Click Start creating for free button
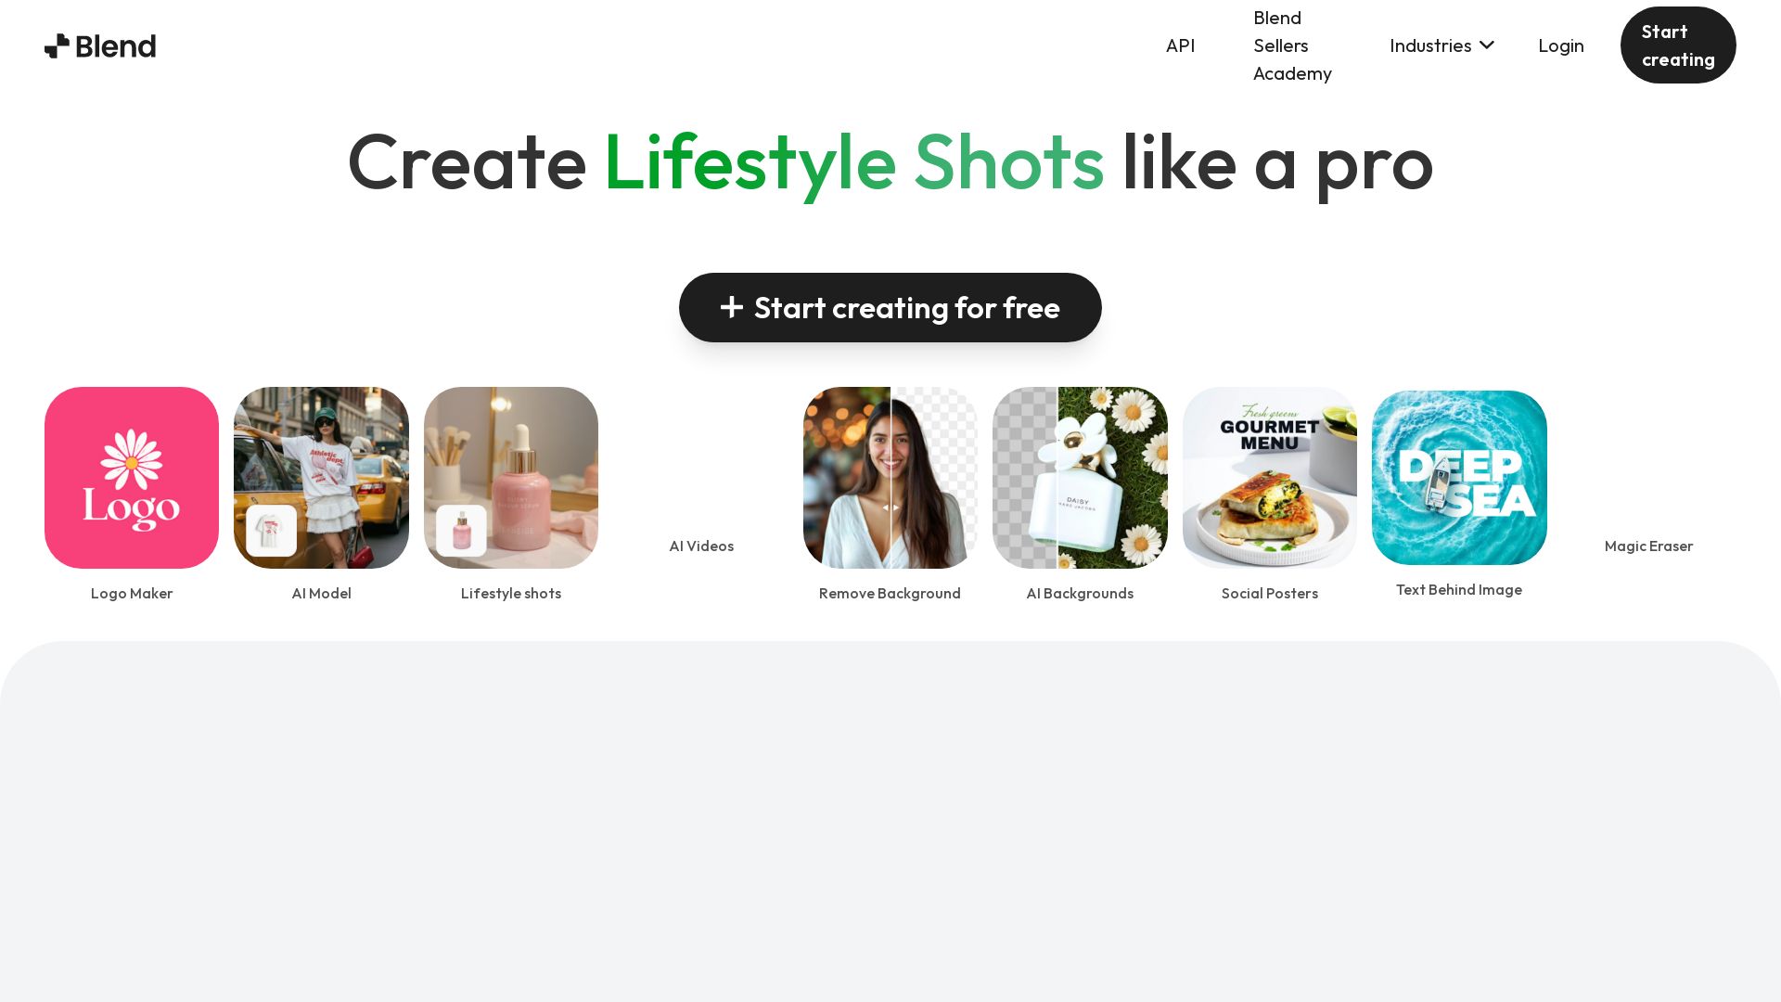This screenshot has width=1781, height=1002. click(890, 307)
